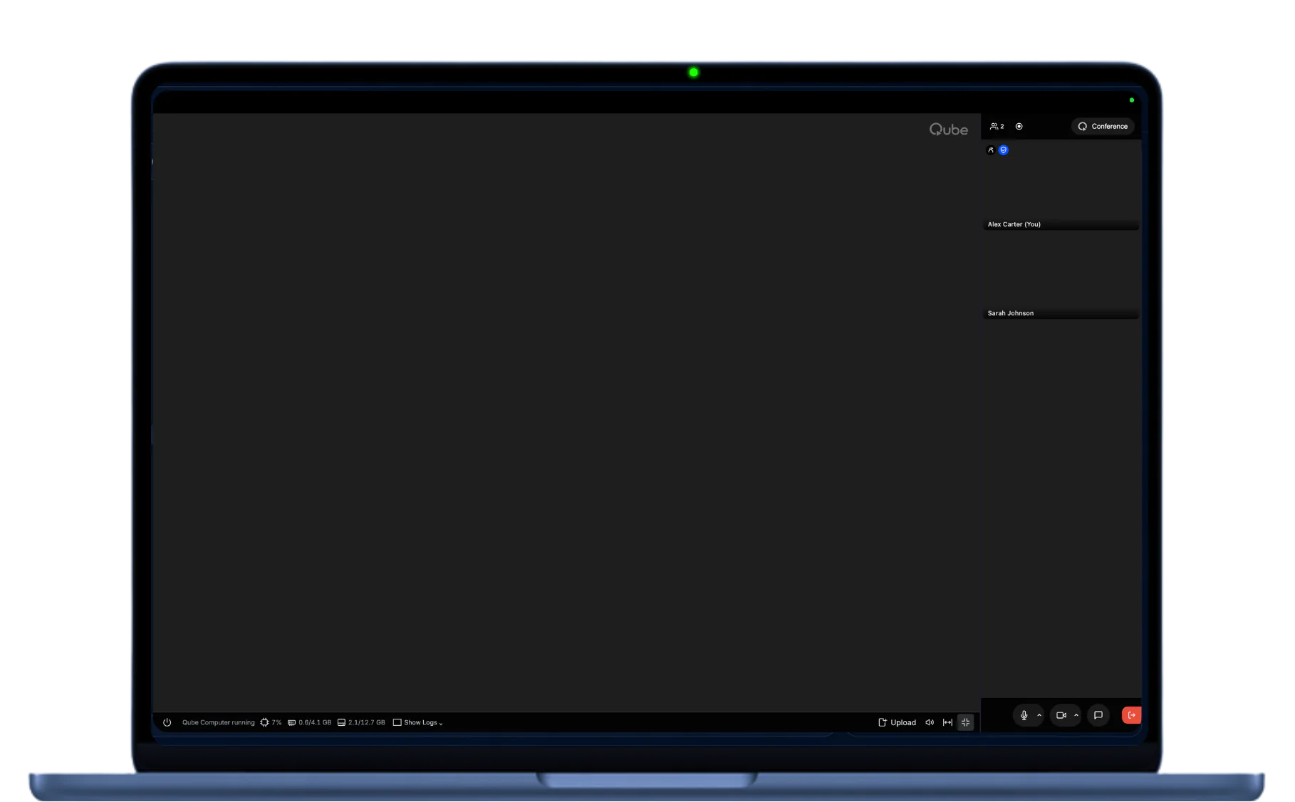Open the participants list showing 2

[x=997, y=126]
